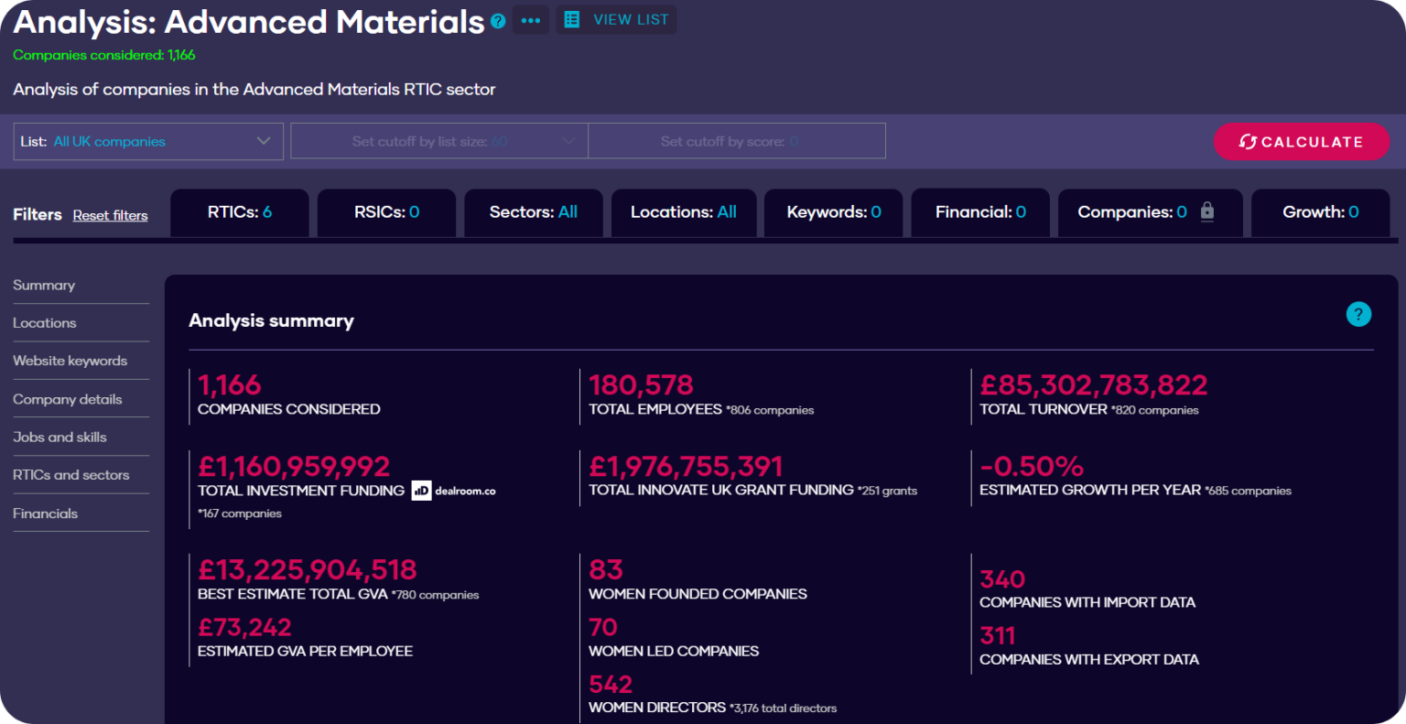Click the lock icon on the Companies filter tab
Viewport: 1406px width, 724px height.
point(1207,211)
